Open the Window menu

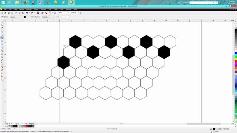68,9
